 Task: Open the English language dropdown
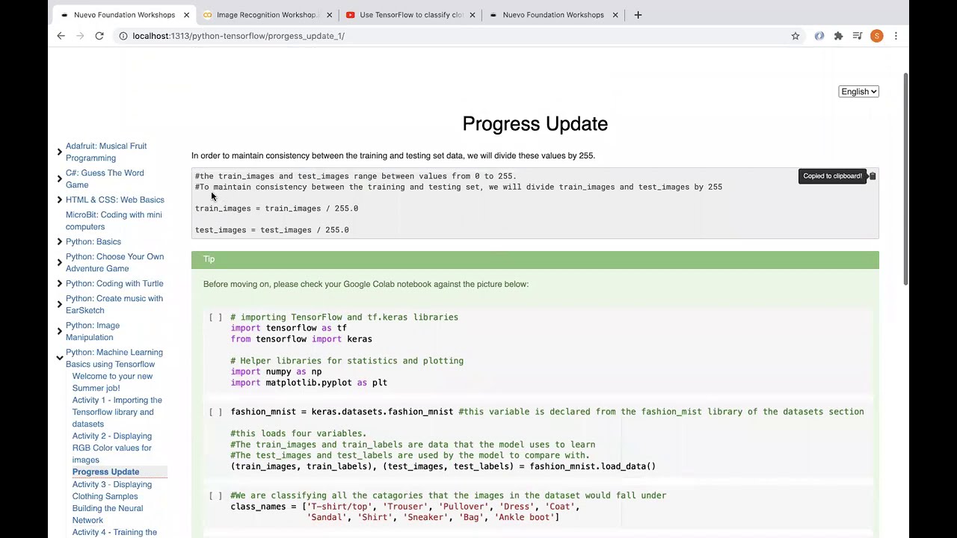(858, 92)
